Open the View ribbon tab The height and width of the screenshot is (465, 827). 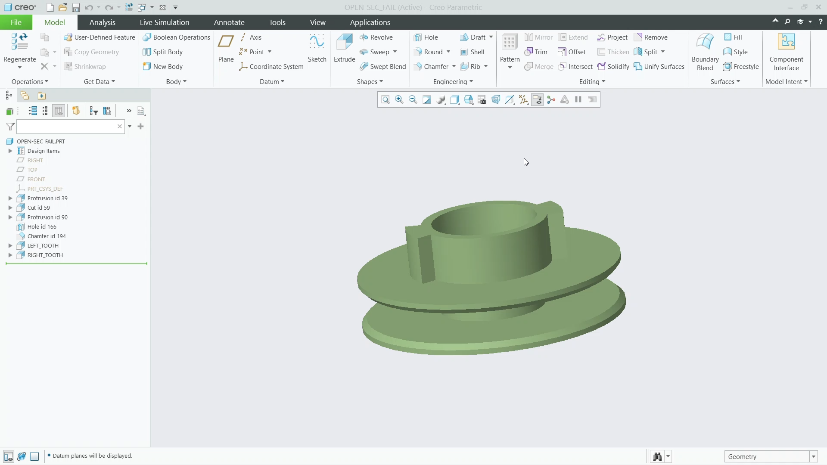pos(317,22)
